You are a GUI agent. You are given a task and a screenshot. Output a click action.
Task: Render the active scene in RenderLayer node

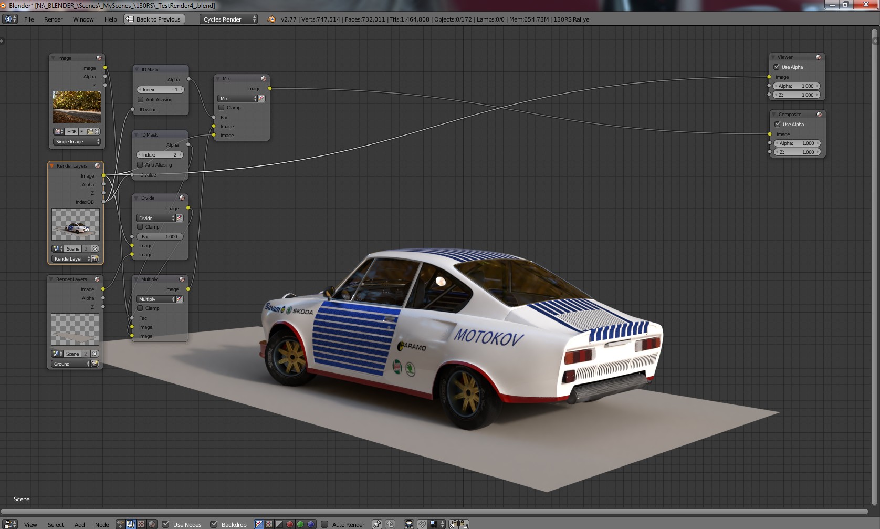[x=95, y=259]
